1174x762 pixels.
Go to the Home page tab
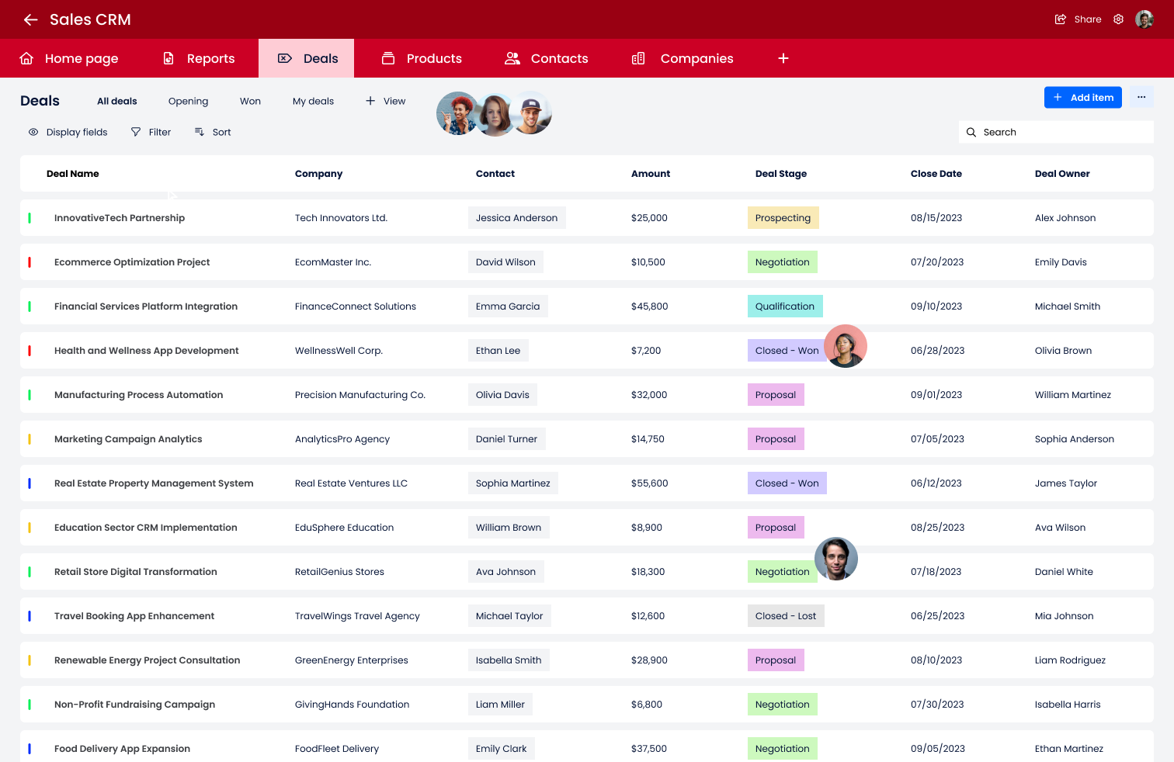pos(69,58)
